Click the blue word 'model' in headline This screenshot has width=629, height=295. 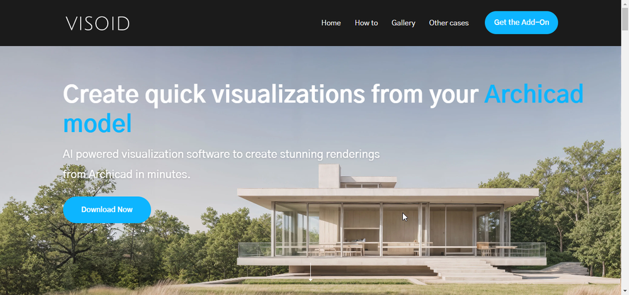(98, 123)
